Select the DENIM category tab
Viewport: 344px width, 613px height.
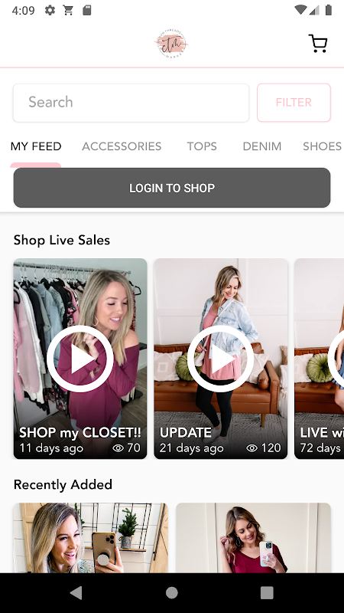(x=261, y=146)
